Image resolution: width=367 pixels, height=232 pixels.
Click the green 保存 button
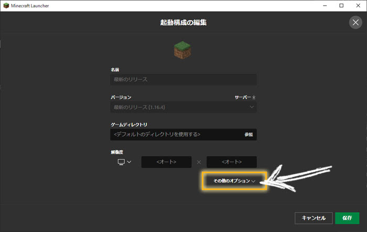[347, 218]
